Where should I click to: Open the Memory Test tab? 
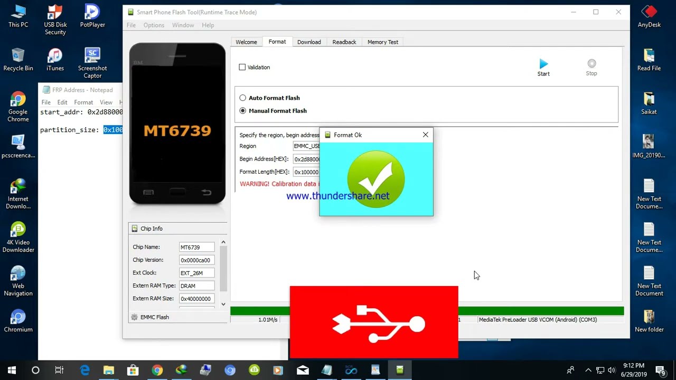point(383,42)
